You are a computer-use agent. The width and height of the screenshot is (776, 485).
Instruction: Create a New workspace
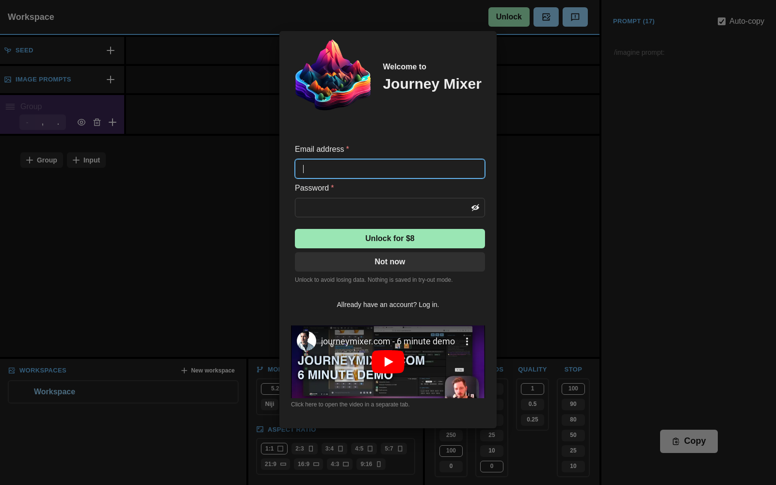point(208,371)
